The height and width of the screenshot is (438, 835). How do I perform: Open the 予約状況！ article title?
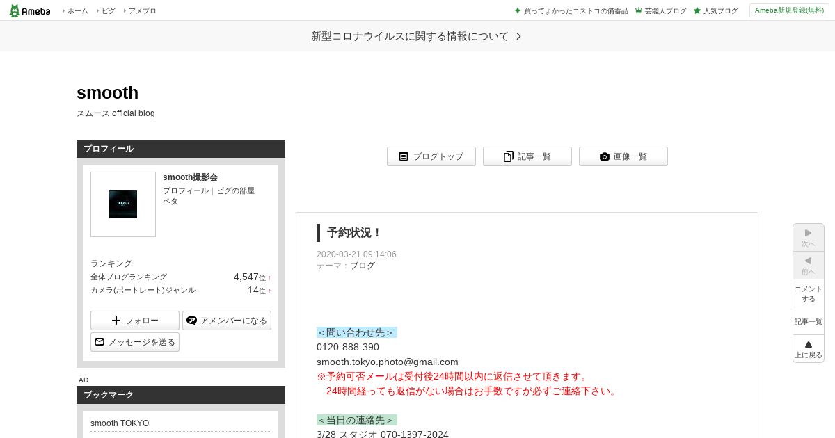click(354, 233)
